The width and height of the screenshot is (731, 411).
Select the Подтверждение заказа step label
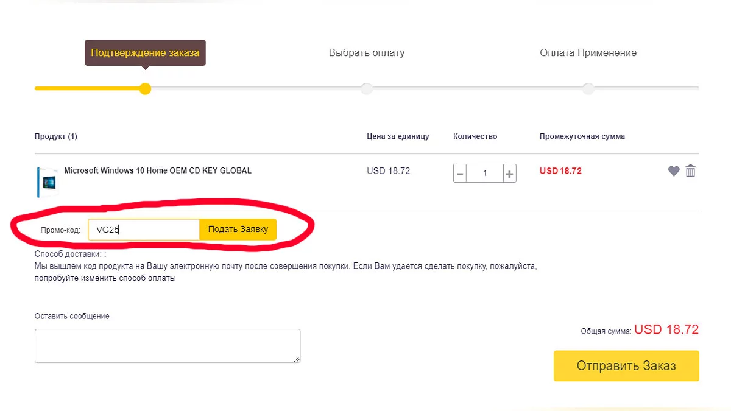coord(145,53)
